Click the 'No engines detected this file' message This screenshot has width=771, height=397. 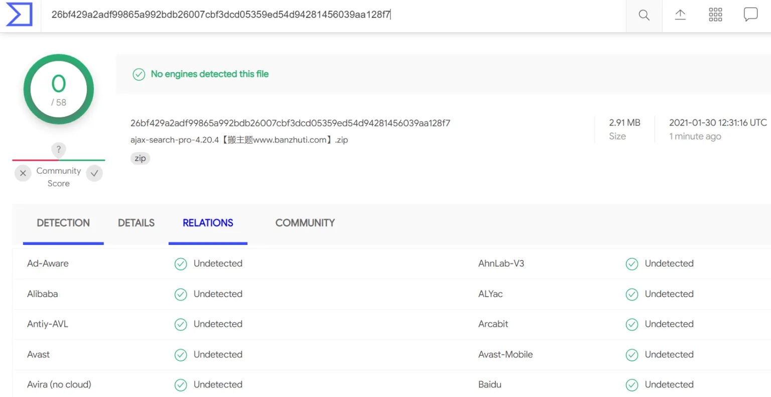coord(210,74)
